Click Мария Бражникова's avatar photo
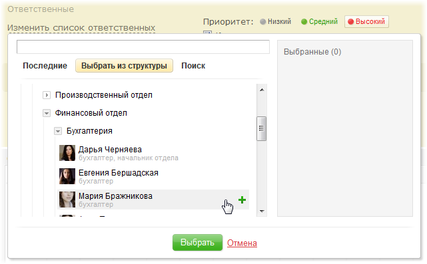The height and width of the screenshot is (264, 427). 67,199
